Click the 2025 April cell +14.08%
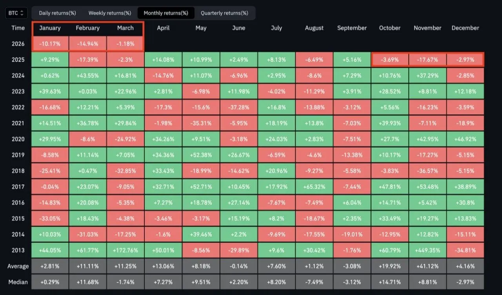 point(163,60)
